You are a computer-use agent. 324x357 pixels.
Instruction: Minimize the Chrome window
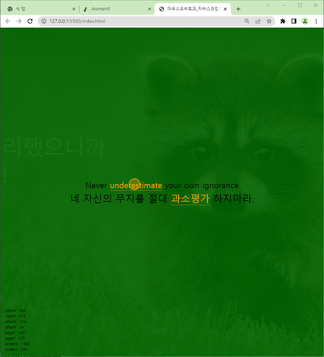pyautogui.click(x=284, y=5)
